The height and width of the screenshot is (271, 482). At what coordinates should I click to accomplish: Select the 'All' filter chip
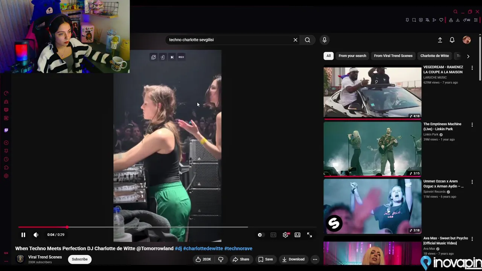[x=328, y=56]
